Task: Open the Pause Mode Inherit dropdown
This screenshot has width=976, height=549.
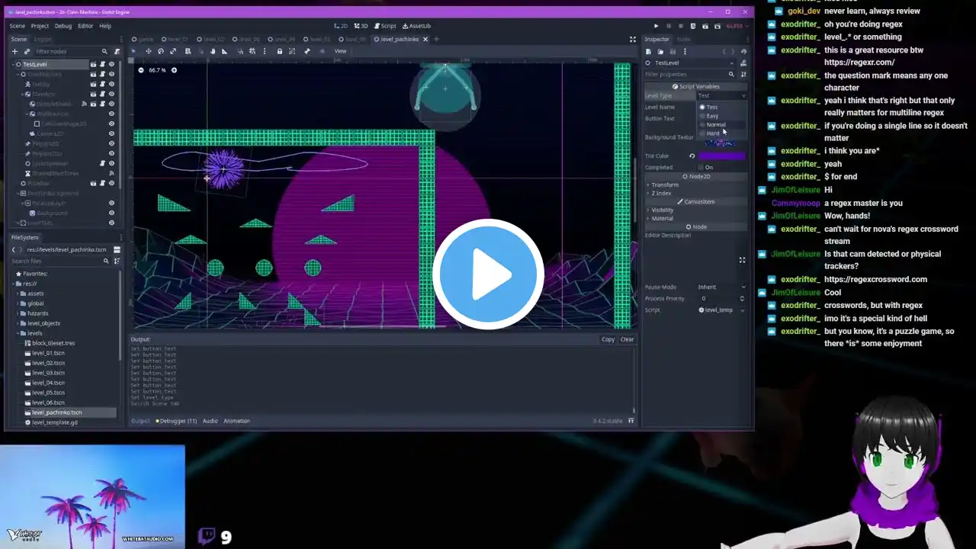Action: click(721, 287)
